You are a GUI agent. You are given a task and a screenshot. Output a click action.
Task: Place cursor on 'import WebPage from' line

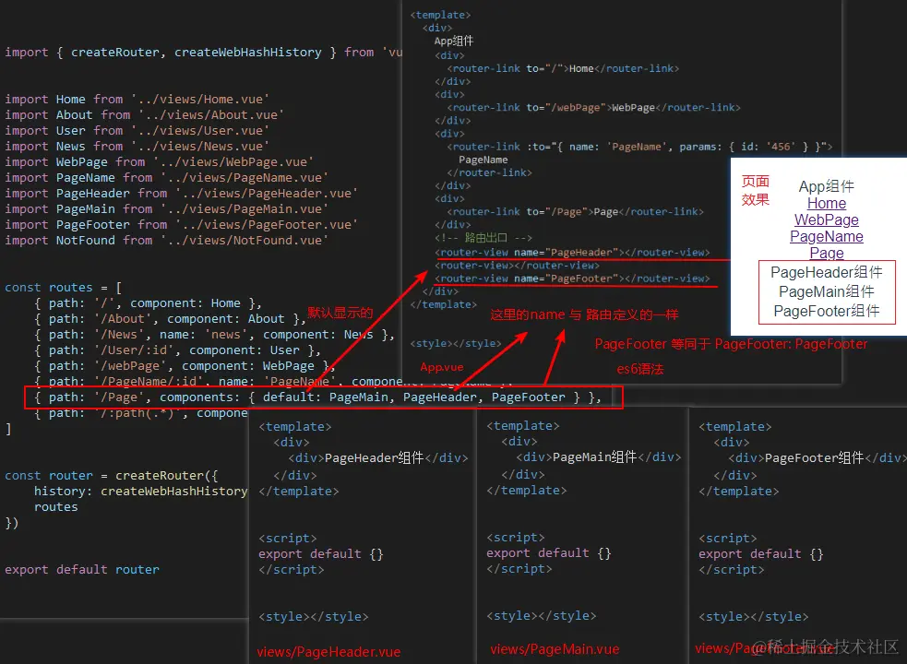[160, 162]
